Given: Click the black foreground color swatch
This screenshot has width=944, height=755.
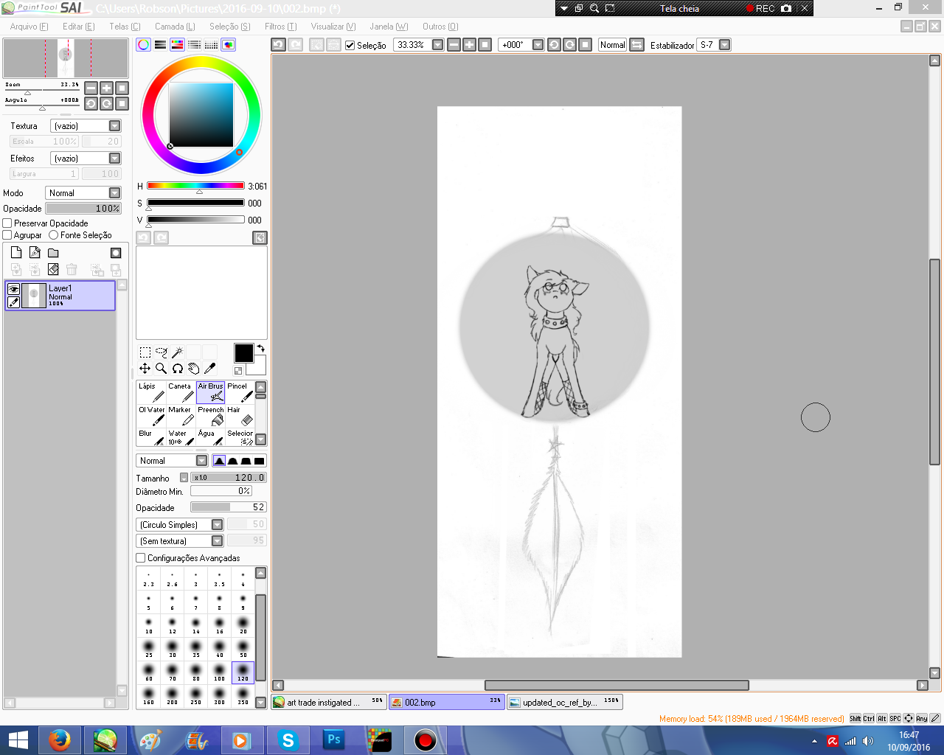Looking at the screenshot, I should [x=243, y=353].
